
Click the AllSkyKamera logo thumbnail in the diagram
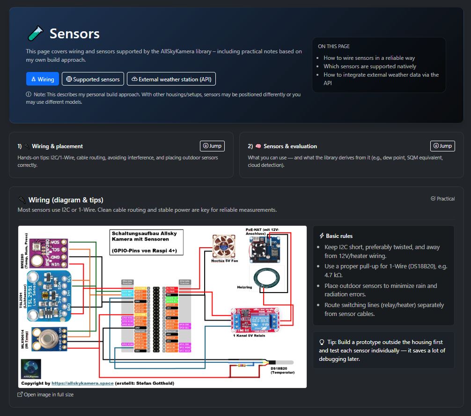tap(30, 369)
